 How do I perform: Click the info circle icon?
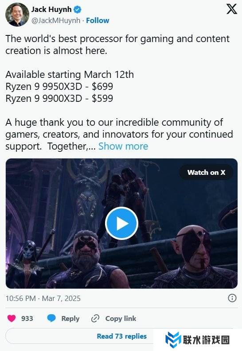(232, 298)
